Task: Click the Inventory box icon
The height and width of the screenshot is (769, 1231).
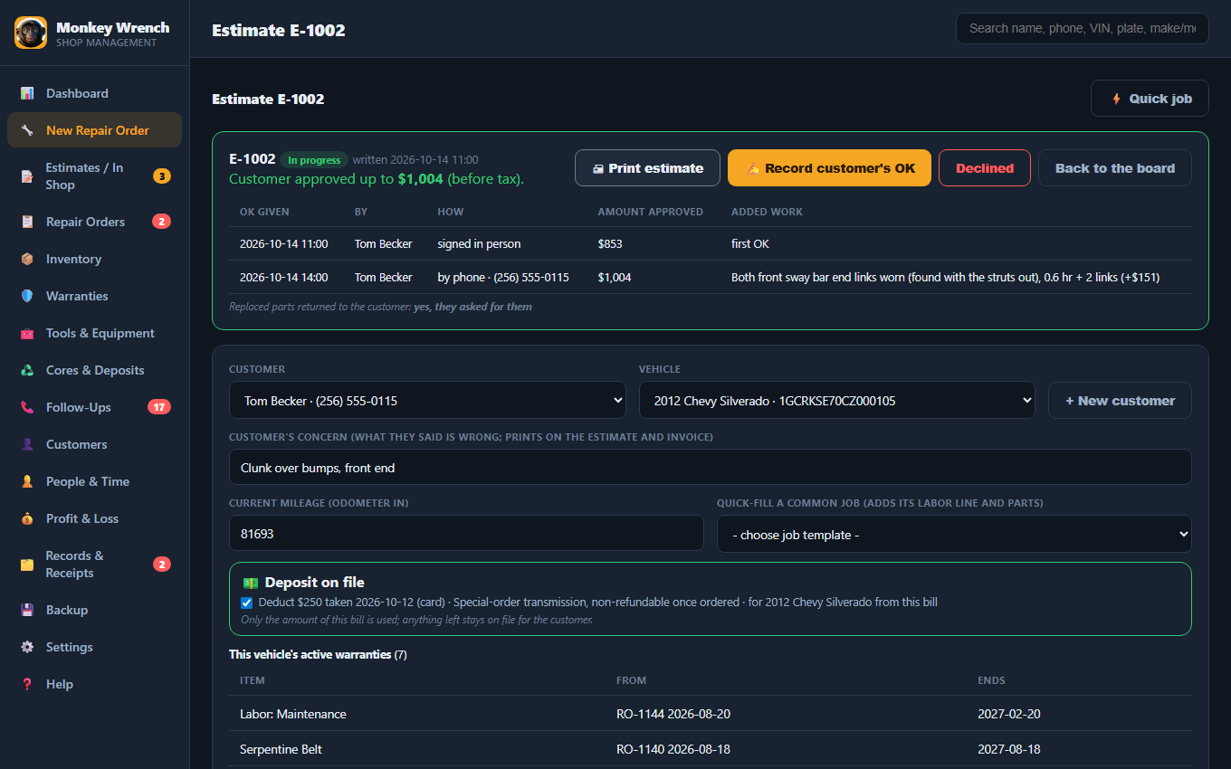Action: point(27,259)
